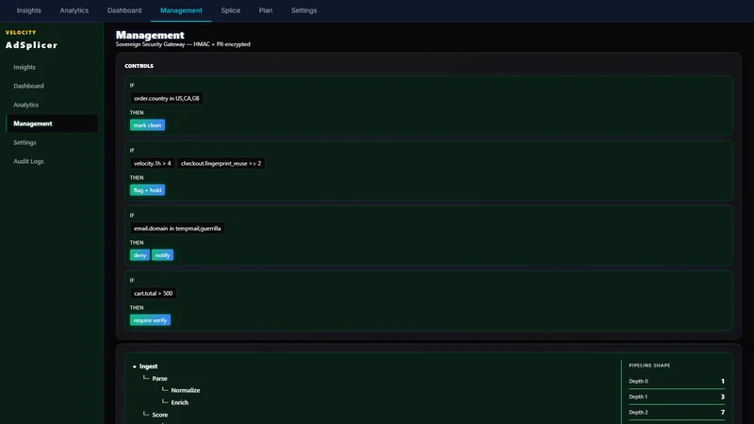Select the 'checkout.fingerprint_reuse >= 2' condition
Viewport: 754px width, 424px height.
[221, 163]
